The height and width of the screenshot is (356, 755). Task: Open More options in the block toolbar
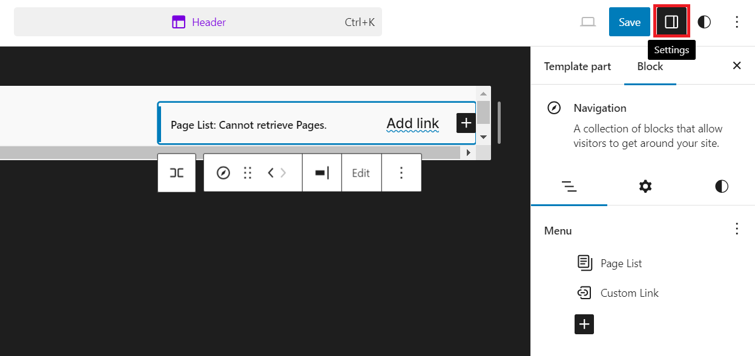(401, 172)
